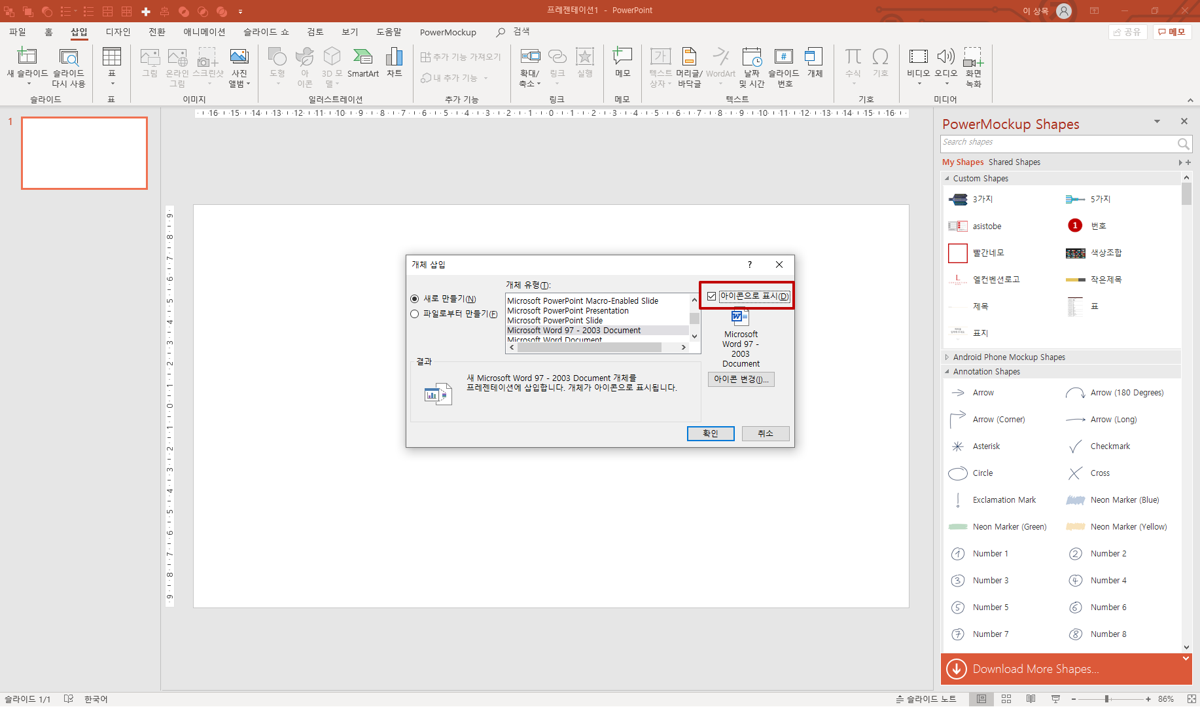This screenshot has width=1200, height=707.
Task: Click the 새 슬라이드 icon in the ribbon
Action: (27, 57)
